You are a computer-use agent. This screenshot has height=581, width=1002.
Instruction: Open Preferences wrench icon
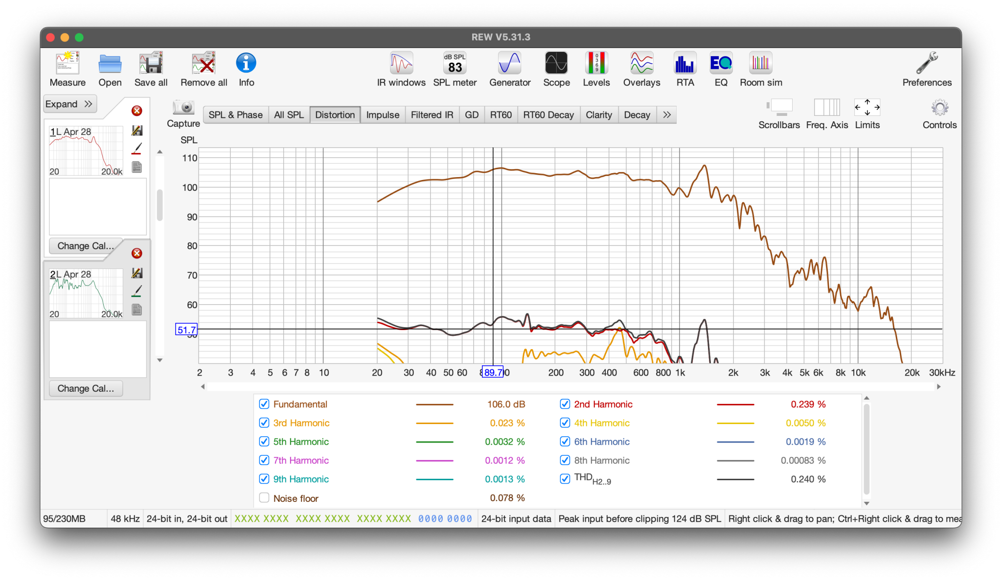click(927, 64)
